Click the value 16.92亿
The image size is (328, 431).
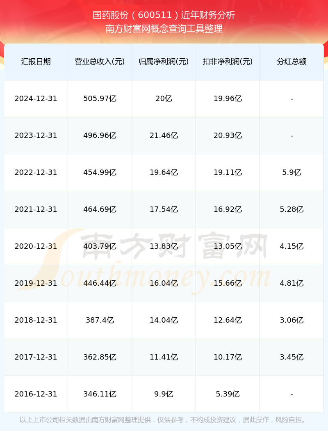pos(228,209)
